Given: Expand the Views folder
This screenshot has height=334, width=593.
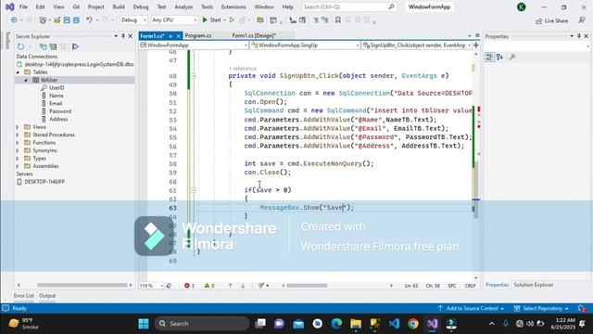Looking at the screenshot, I should coord(18,127).
